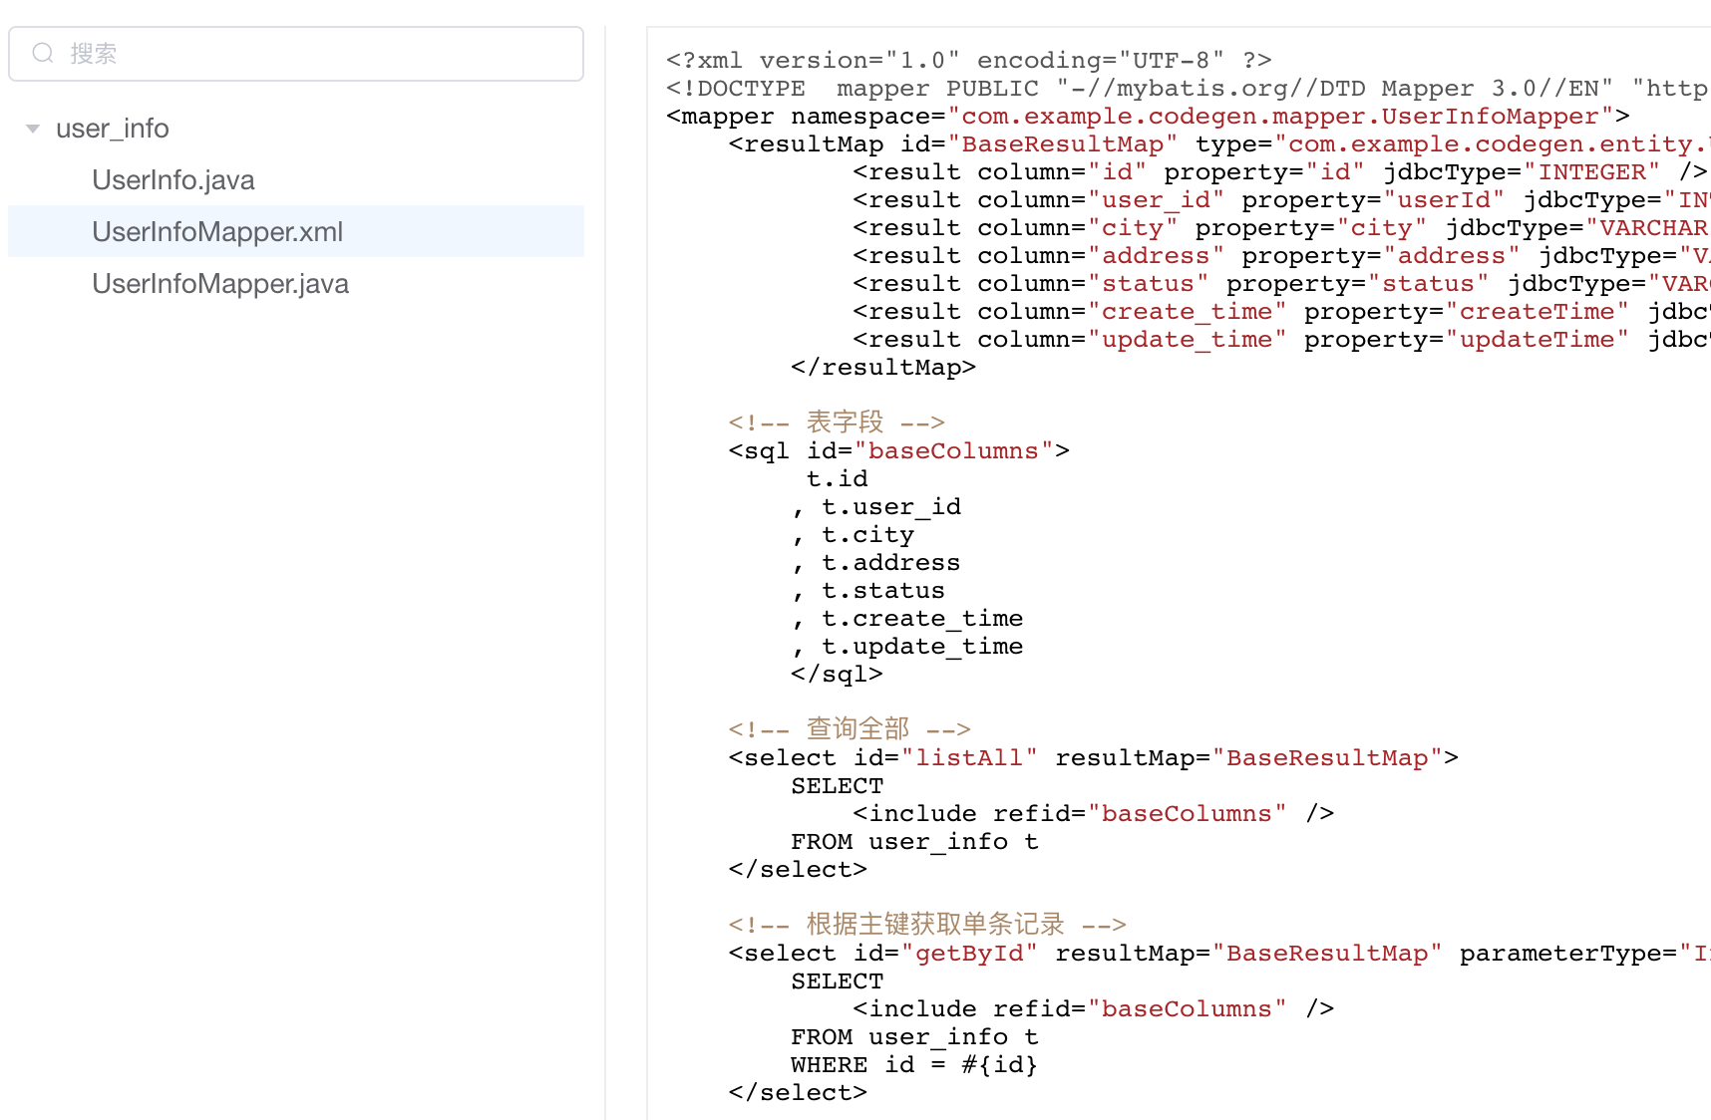Click the t.address column line
This screenshot has width=1711, height=1120.
(x=875, y=563)
